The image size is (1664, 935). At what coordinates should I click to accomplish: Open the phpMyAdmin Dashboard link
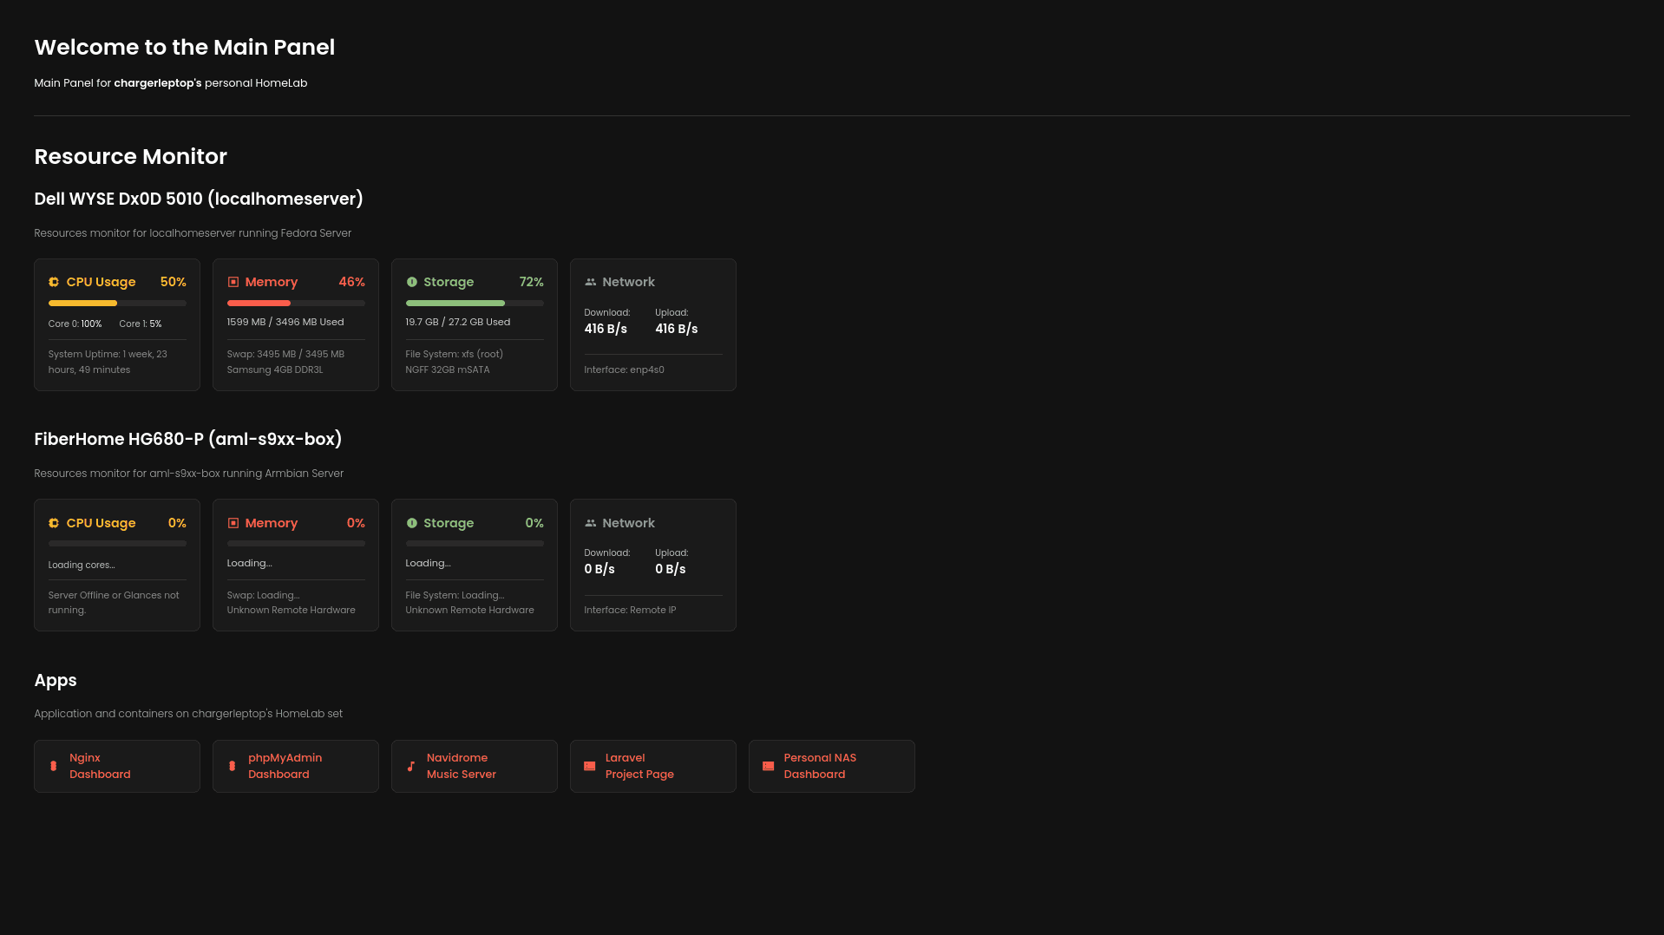coord(296,766)
